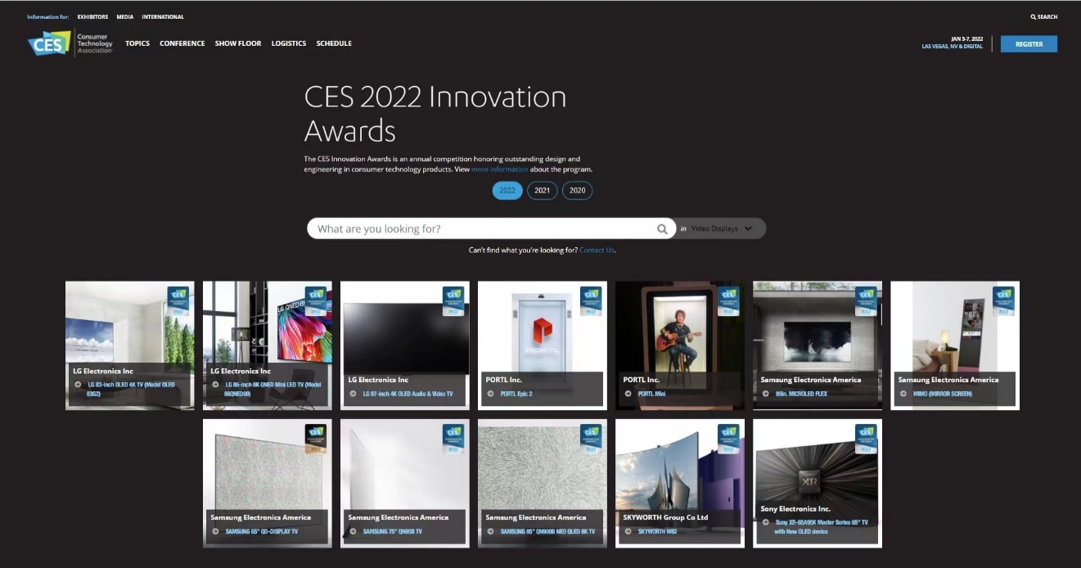Viewport: 1081px width, 568px height.
Task: Open site search from the top-right corner
Action: coord(1043,16)
